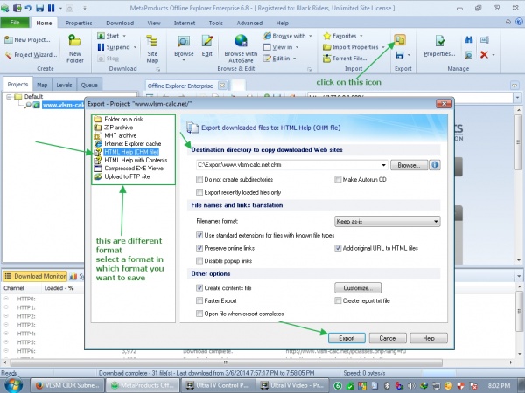Enable Open file when export completes
Viewport: 525px width, 393px height.
(199, 314)
